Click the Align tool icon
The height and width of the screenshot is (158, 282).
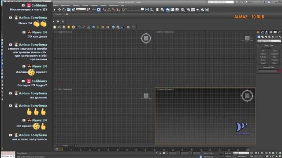point(152,10)
